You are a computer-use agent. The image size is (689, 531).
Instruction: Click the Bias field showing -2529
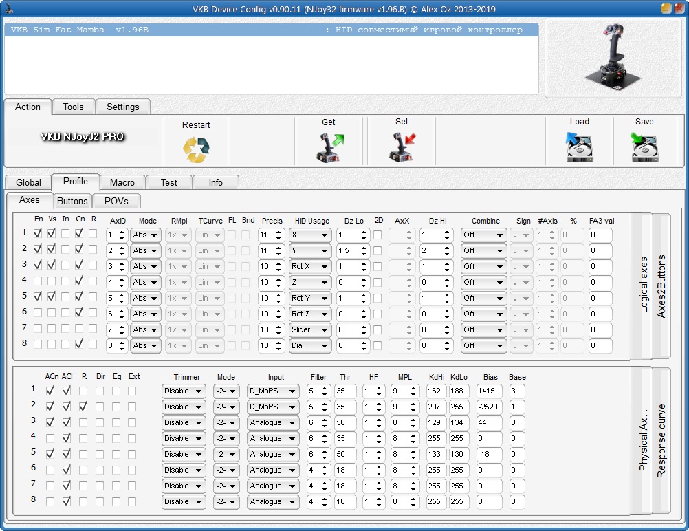(489, 407)
